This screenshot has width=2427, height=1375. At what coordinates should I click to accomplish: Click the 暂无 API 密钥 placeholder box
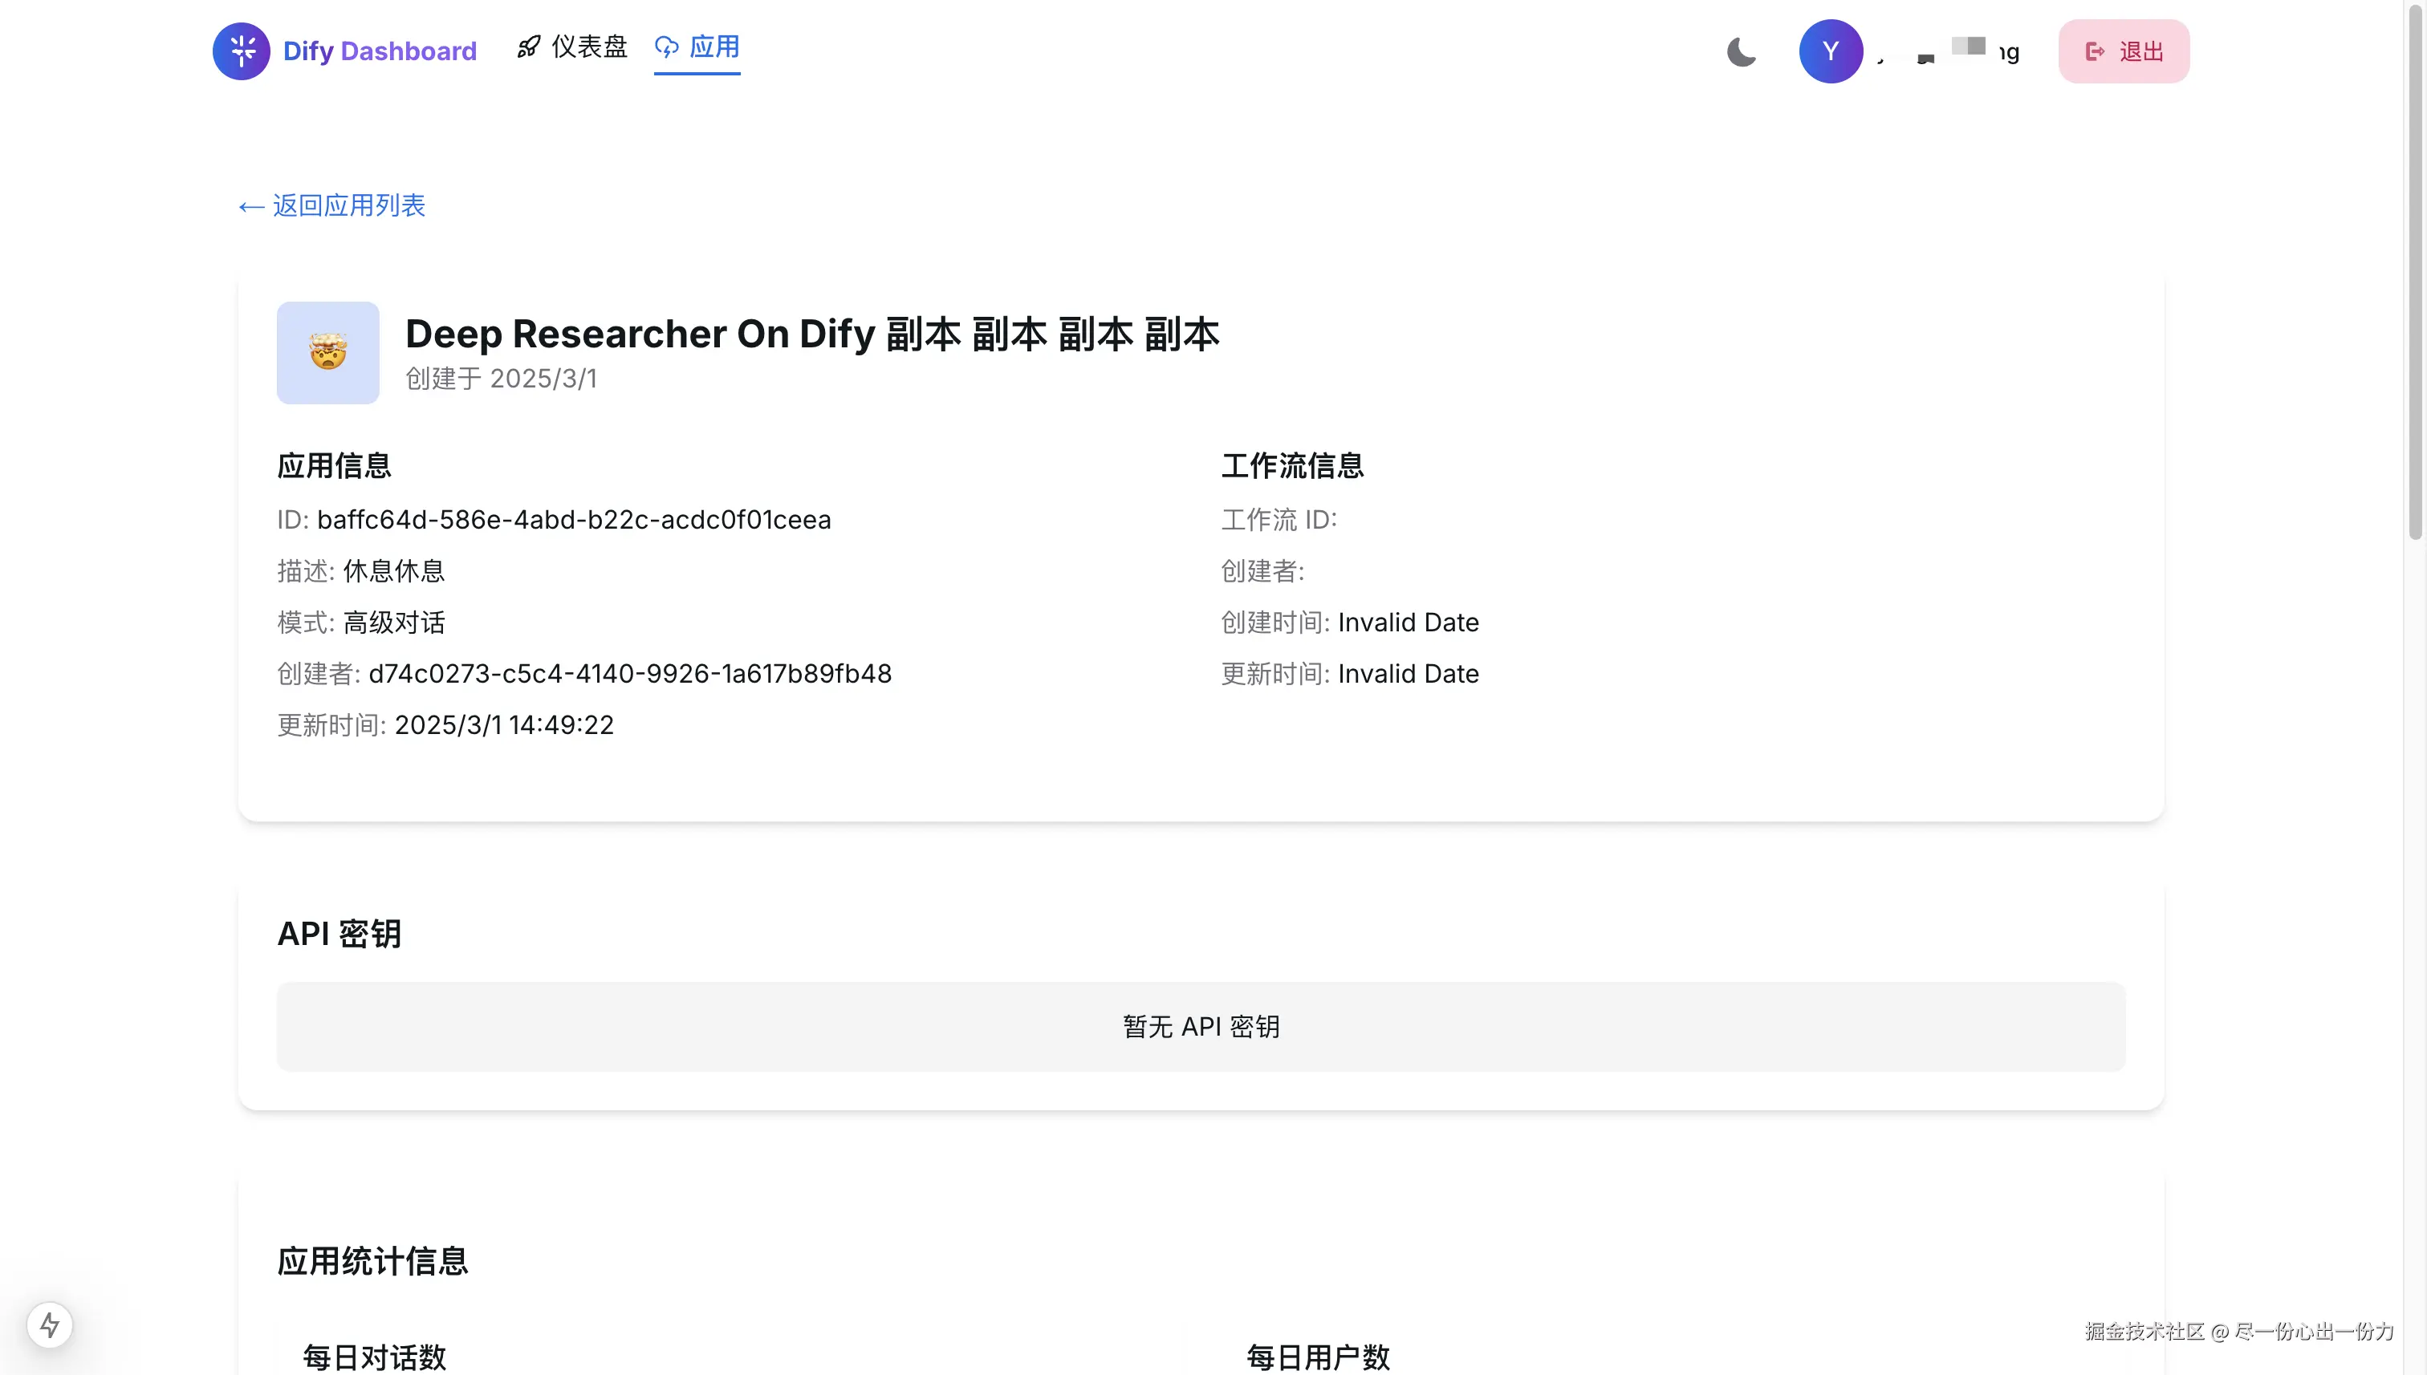(x=1200, y=1027)
